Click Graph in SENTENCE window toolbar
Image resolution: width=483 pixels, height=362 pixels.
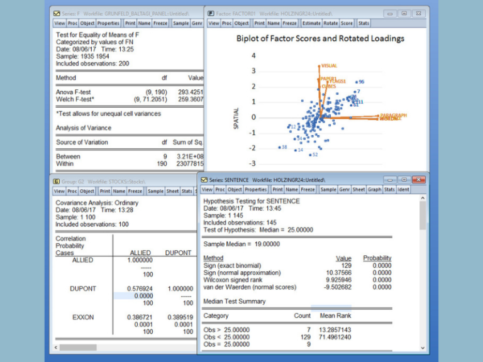[x=374, y=189]
